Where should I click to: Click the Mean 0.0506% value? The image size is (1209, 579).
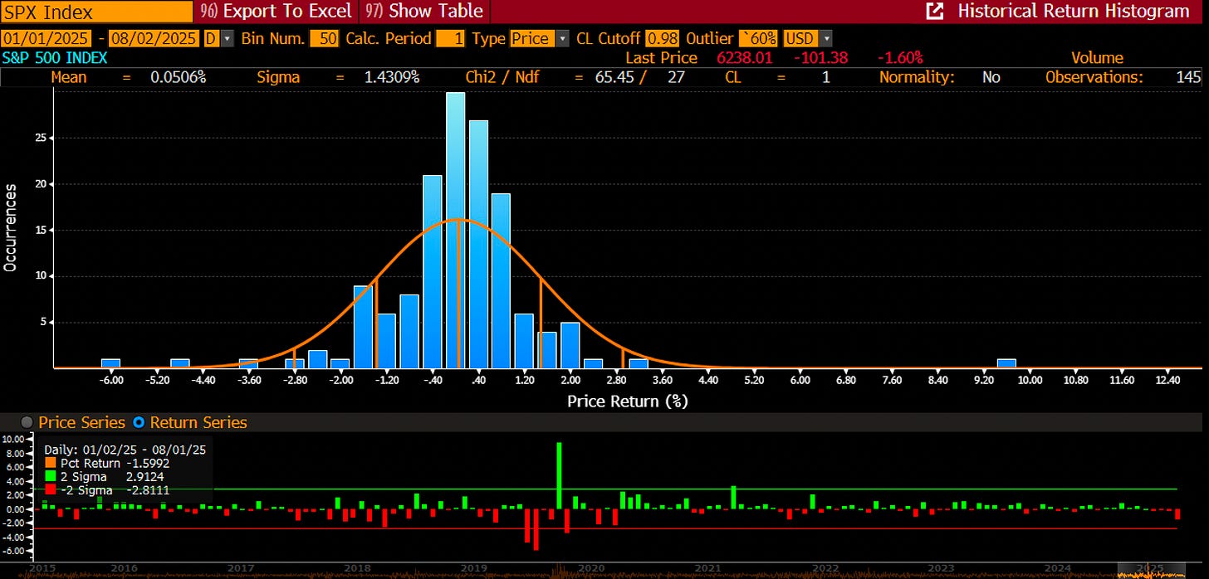178,76
